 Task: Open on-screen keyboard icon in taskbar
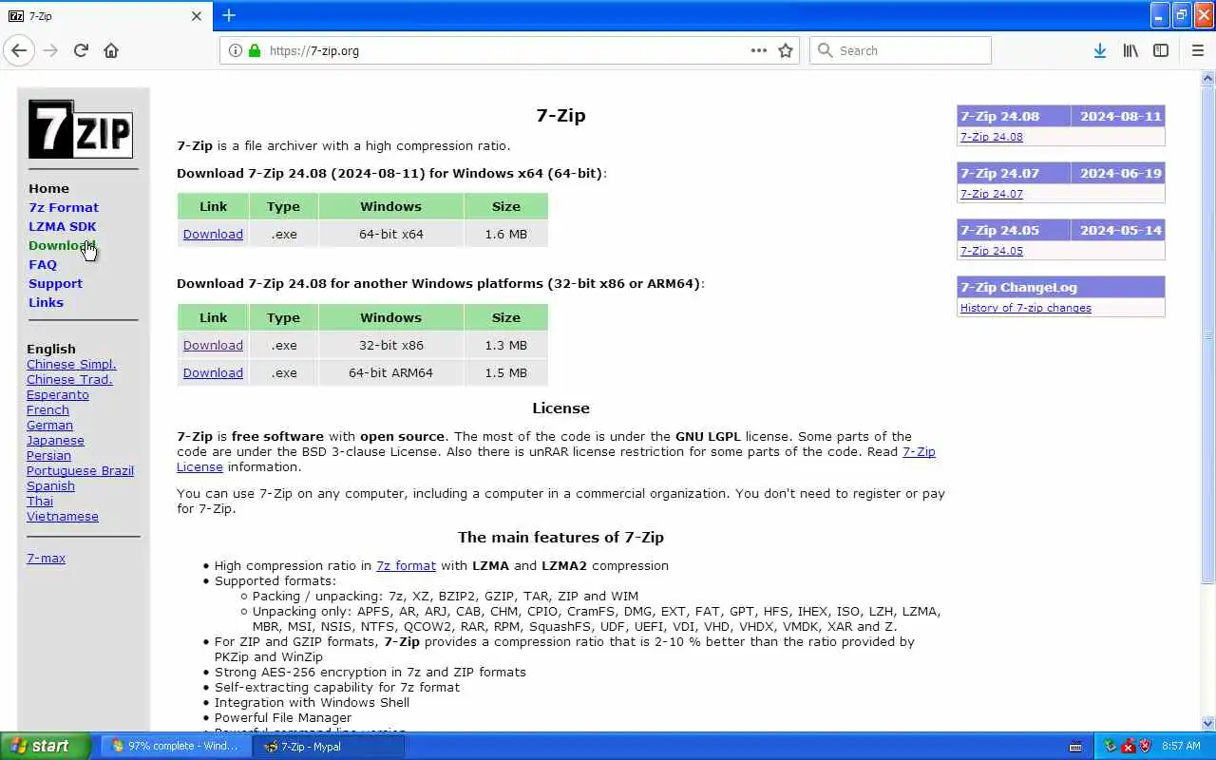(x=1075, y=746)
